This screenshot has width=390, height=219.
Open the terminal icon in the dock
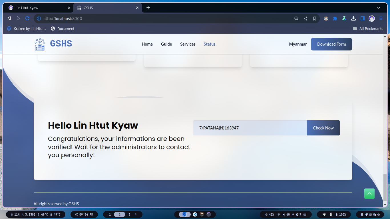coord(202,214)
